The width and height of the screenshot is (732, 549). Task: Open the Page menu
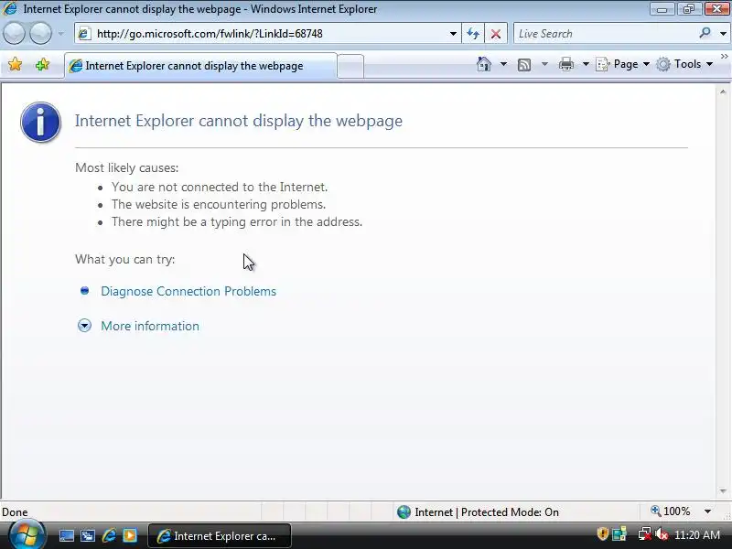(x=623, y=64)
